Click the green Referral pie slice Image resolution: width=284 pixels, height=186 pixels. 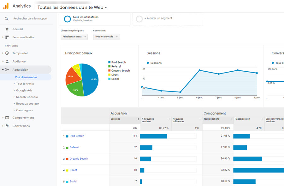coord(75,89)
